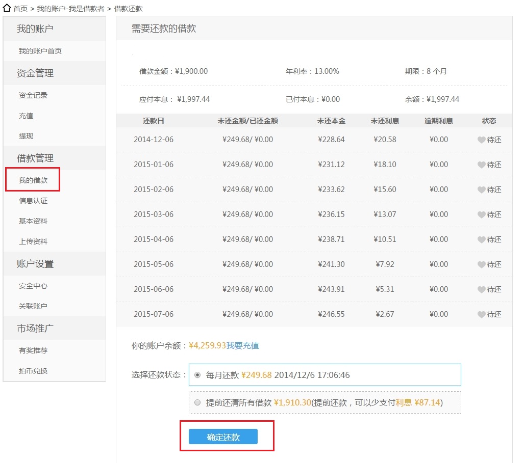Click the 2014-12-06 repayment date cell
This screenshot has height=463, width=524.
[x=154, y=140]
